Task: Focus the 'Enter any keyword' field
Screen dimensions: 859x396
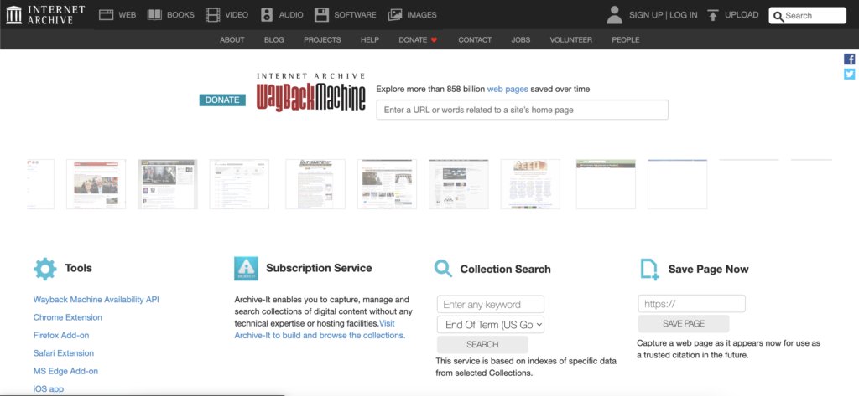Action: [x=490, y=304]
